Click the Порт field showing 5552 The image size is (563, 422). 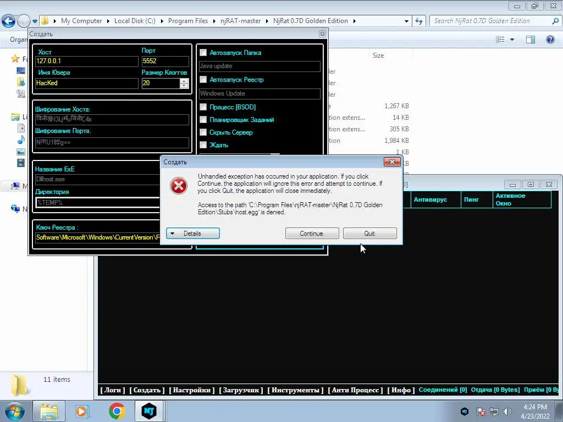(165, 61)
